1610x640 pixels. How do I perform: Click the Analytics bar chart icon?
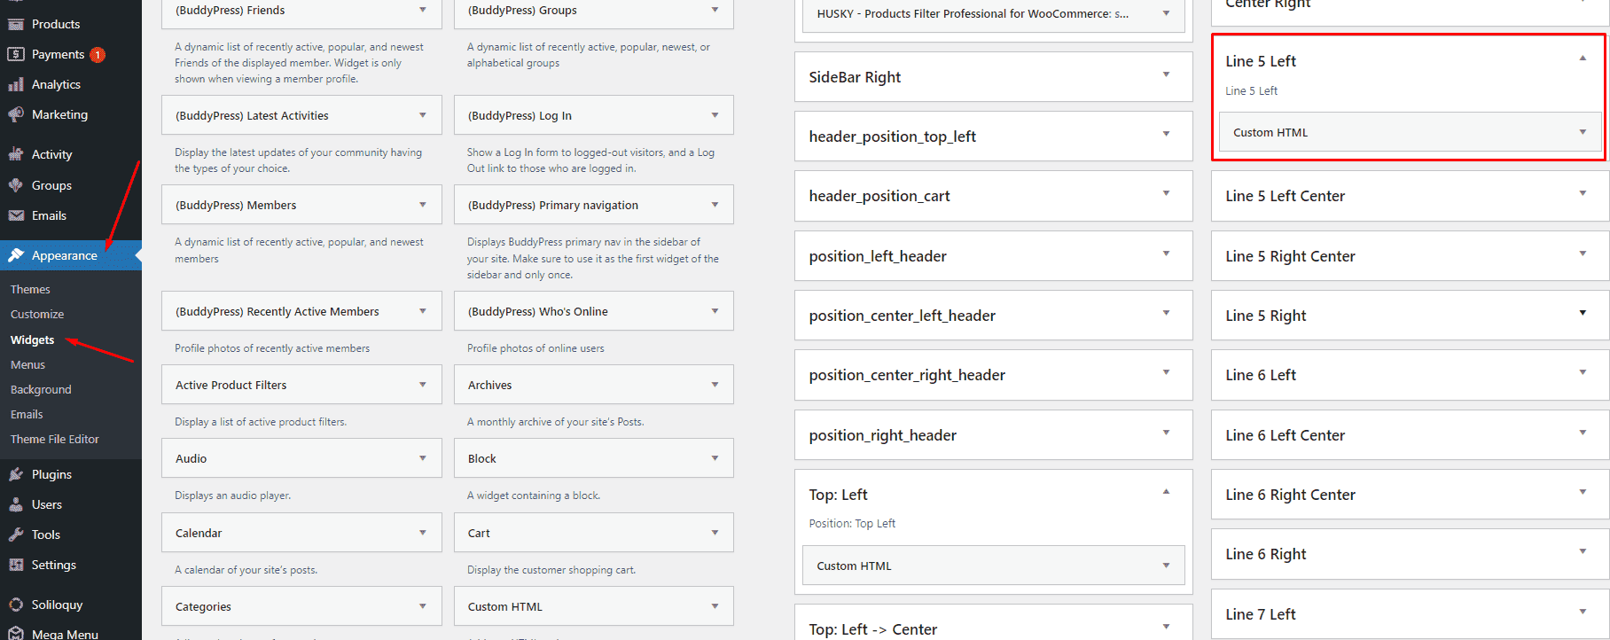[16, 84]
